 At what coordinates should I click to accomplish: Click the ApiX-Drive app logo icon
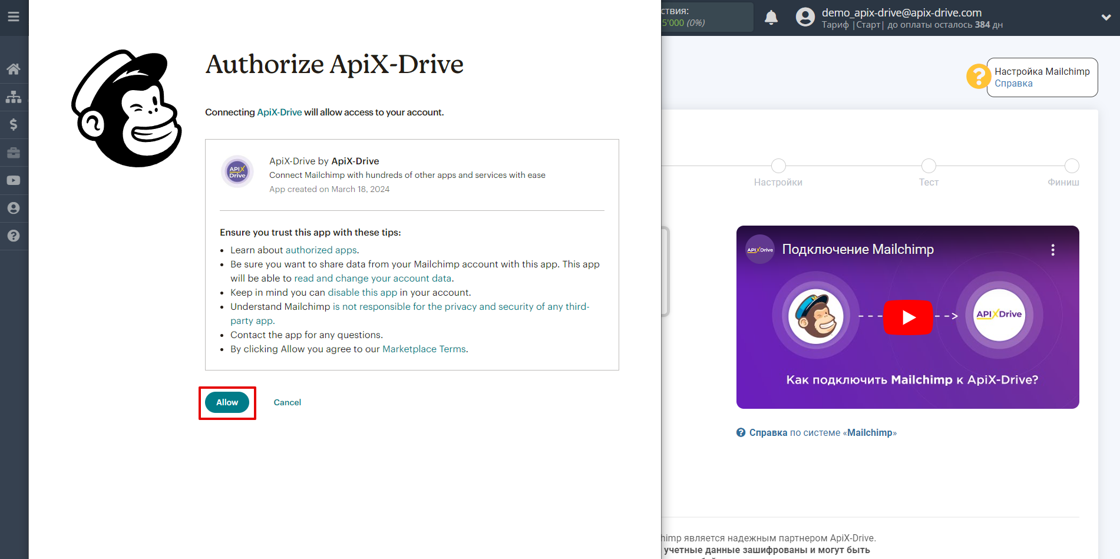(x=237, y=171)
